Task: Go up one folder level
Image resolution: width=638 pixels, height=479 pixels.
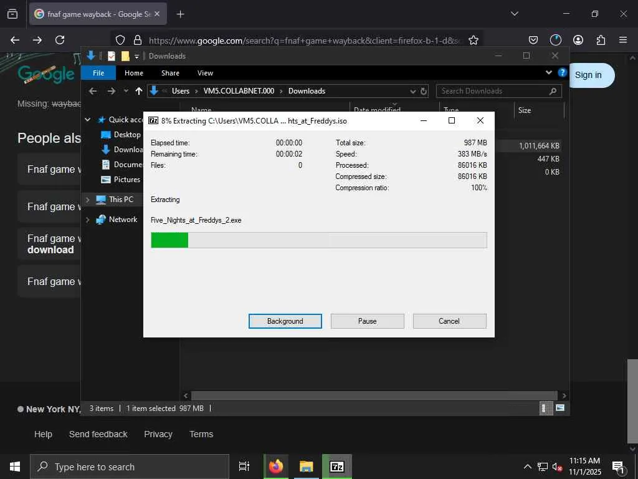Action: coord(139,91)
